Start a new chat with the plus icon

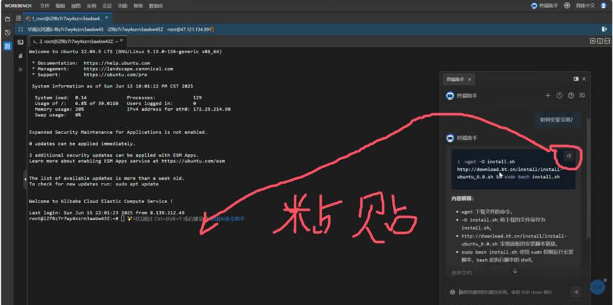click(x=548, y=96)
